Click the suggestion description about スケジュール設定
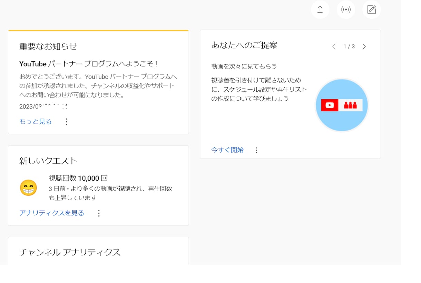 click(259, 89)
